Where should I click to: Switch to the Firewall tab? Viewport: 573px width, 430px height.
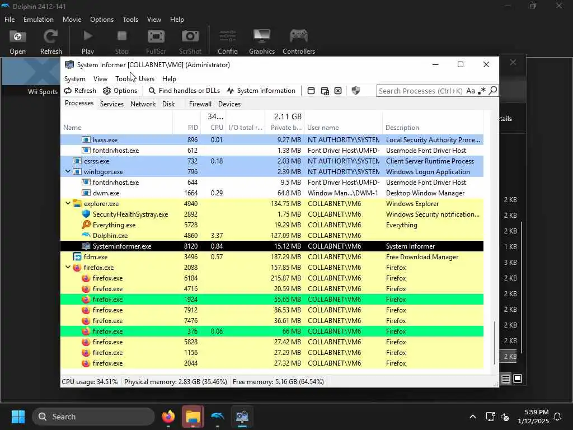(200, 104)
